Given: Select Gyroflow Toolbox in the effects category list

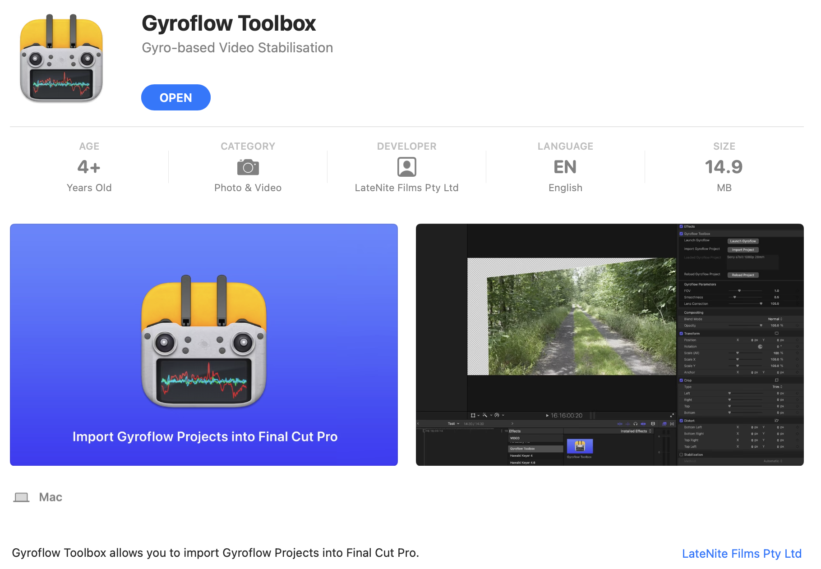Looking at the screenshot, I should coord(536,449).
